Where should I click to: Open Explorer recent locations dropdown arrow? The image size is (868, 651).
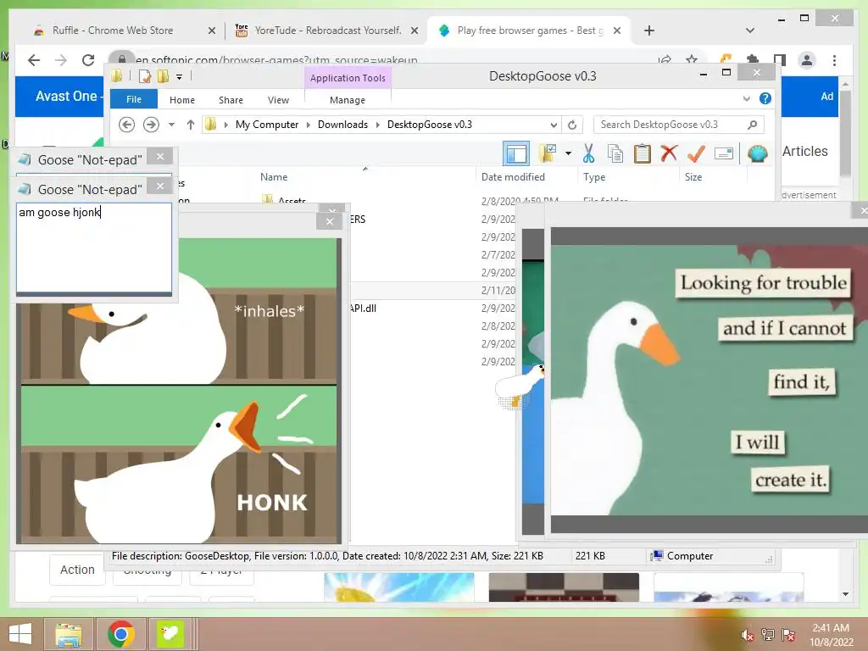coord(171,125)
